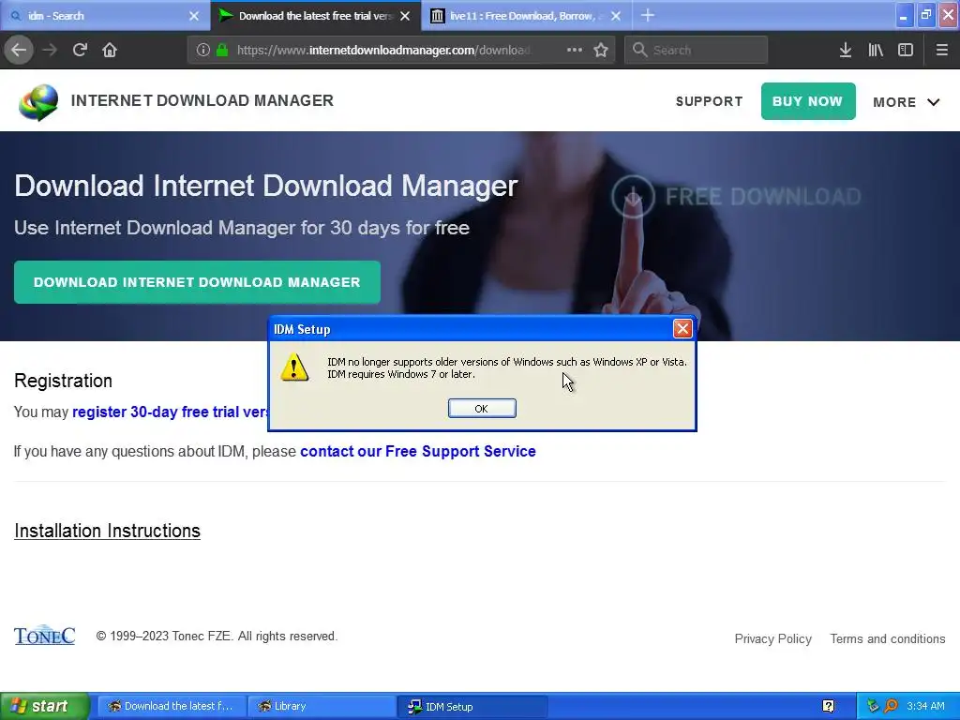The image size is (960, 720).
Task: Click the FREE DOWNLOAD circle arrow graphic
Action: coord(633,197)
